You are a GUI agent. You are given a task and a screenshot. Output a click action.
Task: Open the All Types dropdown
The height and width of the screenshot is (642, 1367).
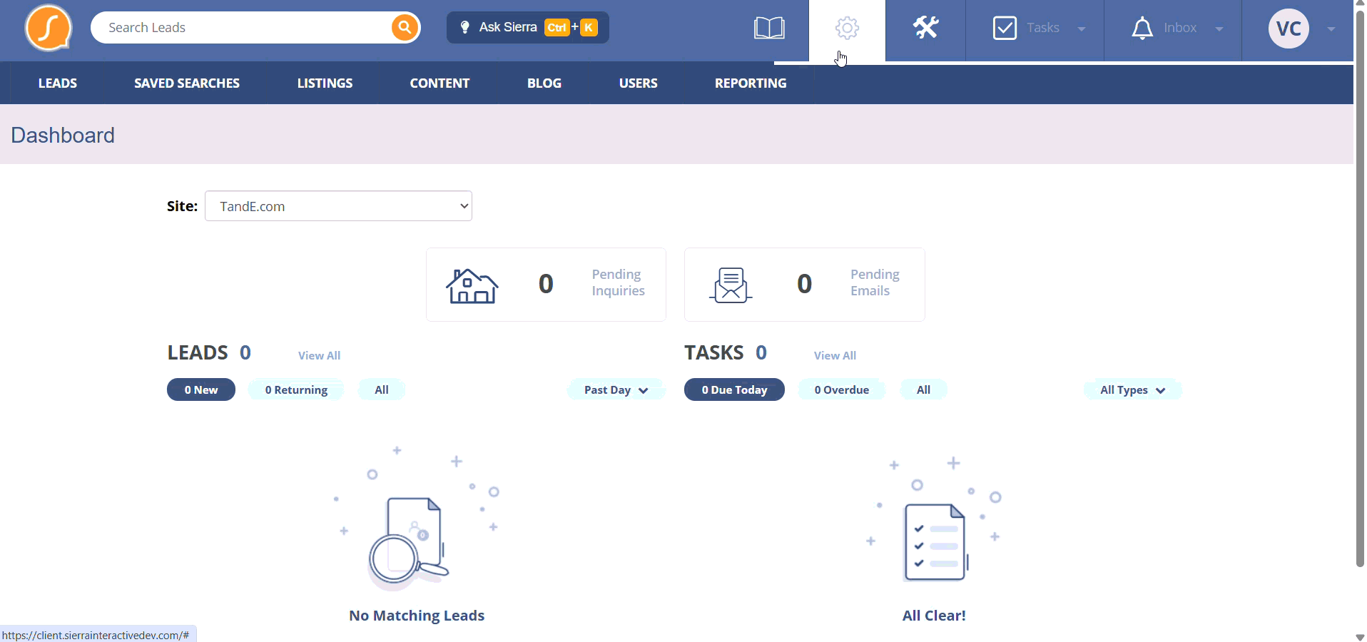tap(1132, 389)
